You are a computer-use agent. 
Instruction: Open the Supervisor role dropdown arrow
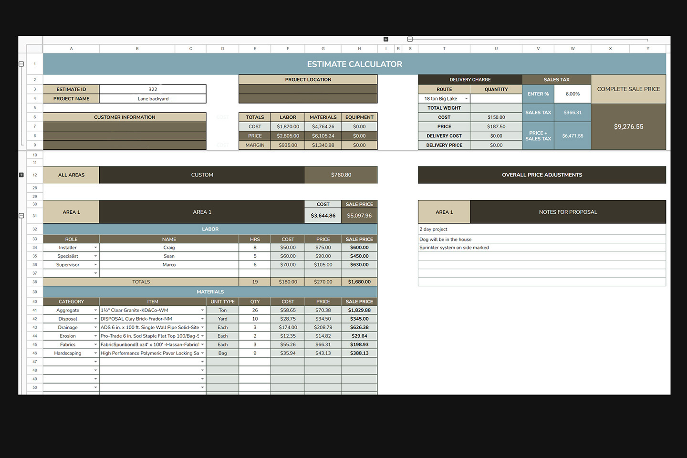pos(95,265)
